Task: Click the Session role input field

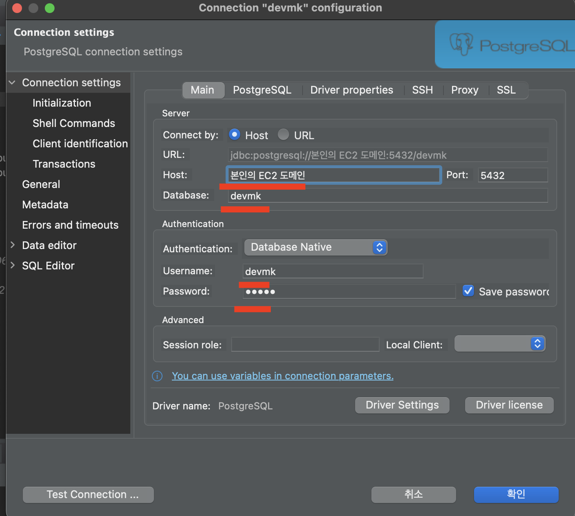Action: (305, 344)
